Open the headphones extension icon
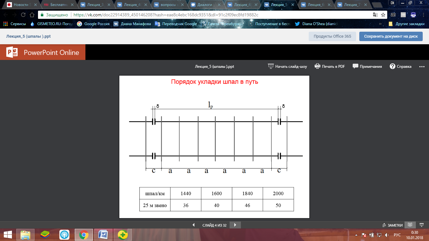429x241 pixels. [x=413, y=15]
